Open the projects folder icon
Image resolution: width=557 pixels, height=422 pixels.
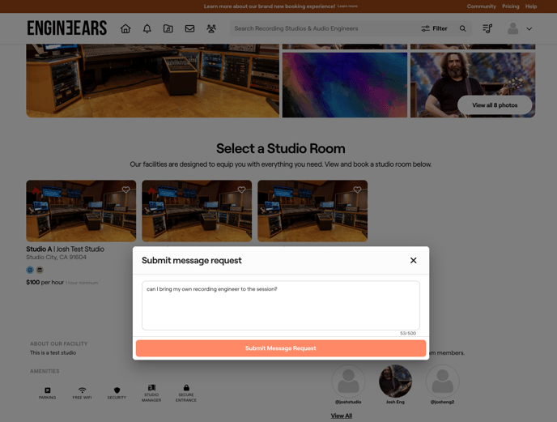pyautogui.click(x=168, y=28)
